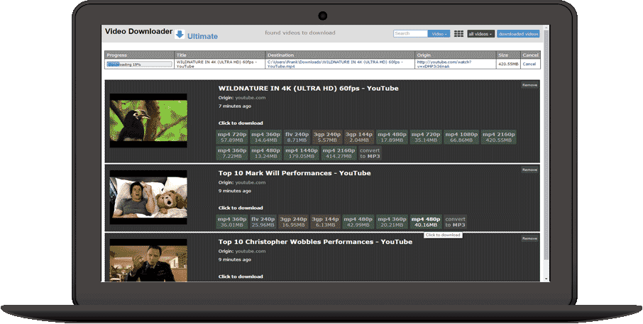Image resolution: width=643 pixels, height=324 pixels.
Task: Click the blue download arrow logo icon
Action: (x=180, y=35)
